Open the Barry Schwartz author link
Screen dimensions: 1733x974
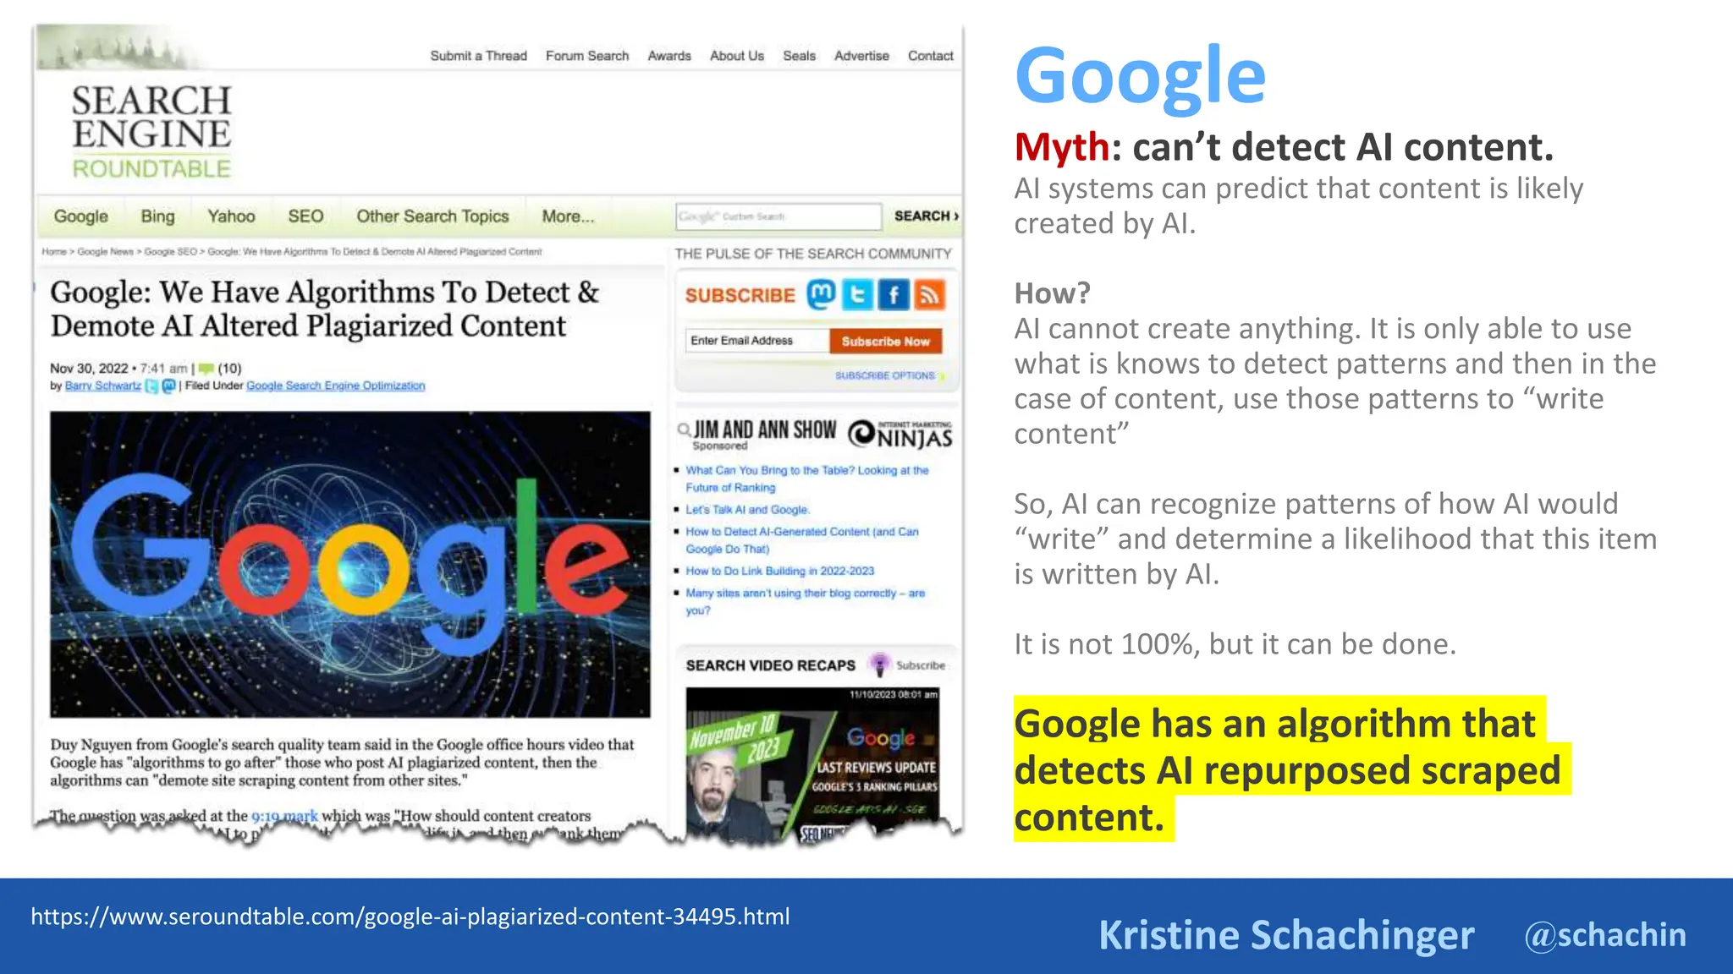point(103,386)
